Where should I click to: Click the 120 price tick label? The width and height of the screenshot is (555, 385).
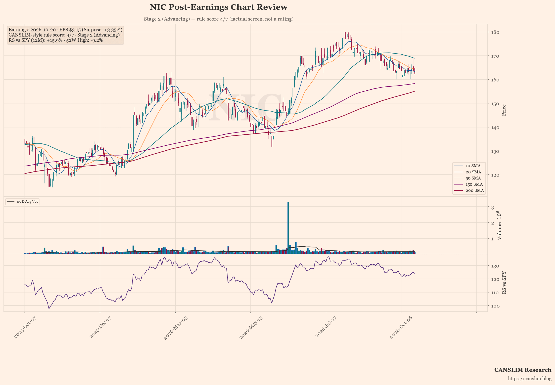coord(495,175)
